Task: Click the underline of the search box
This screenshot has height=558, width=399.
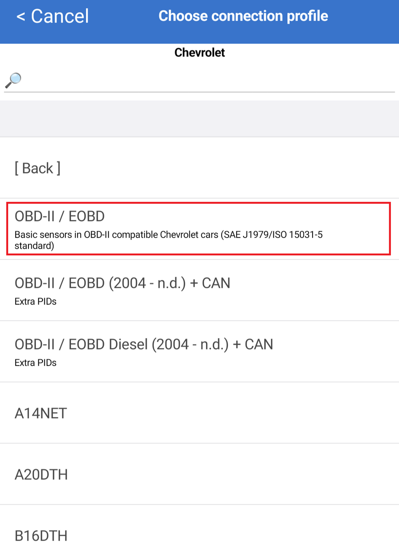Action: [x=199, y=92]
